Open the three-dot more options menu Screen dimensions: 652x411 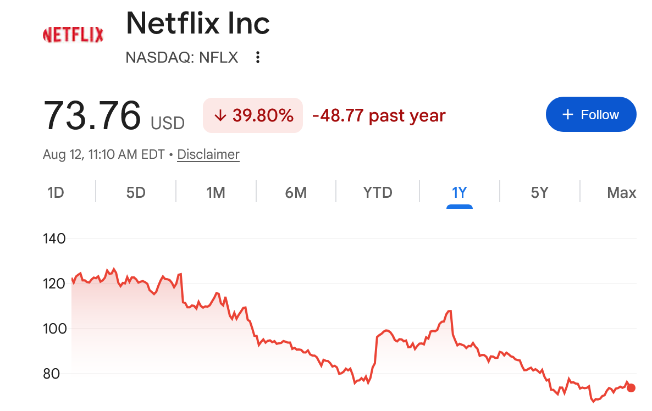[258, 57]
